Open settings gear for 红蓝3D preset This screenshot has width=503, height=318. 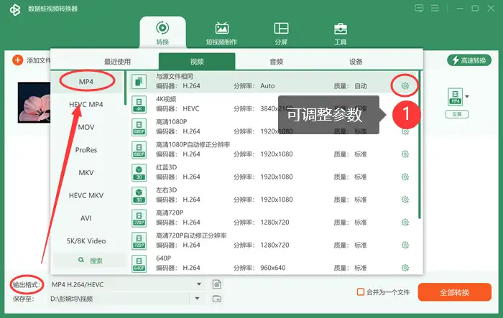pyautogui.click(x=405, y=177)
